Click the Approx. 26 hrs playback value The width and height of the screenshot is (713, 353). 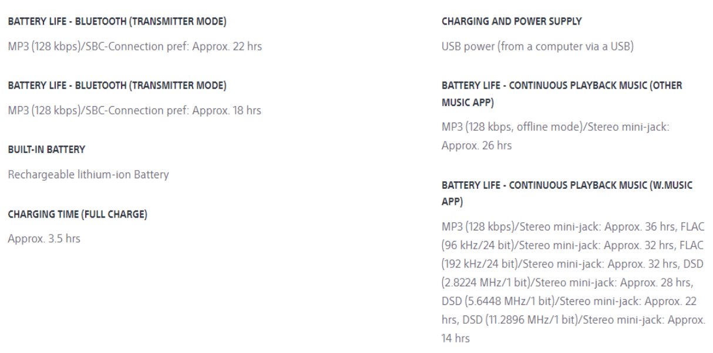tap(476, 145)
